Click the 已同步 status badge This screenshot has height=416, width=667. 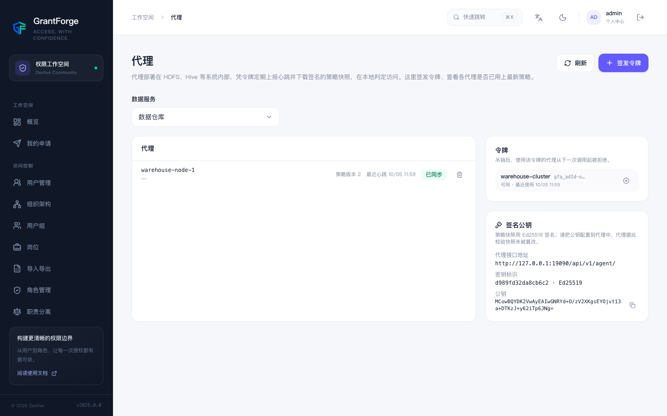pos(434,175)
